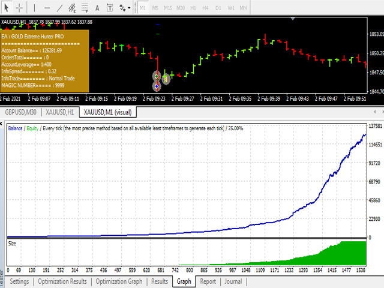Select the cursor arrow tool

[7, 8]
